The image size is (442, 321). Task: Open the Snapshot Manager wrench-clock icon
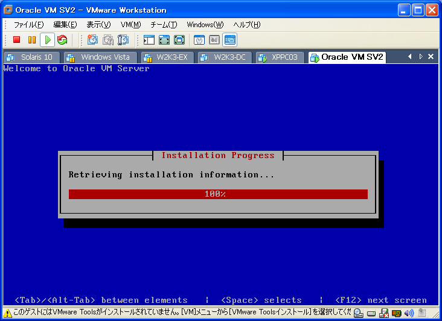pos(123,40)
